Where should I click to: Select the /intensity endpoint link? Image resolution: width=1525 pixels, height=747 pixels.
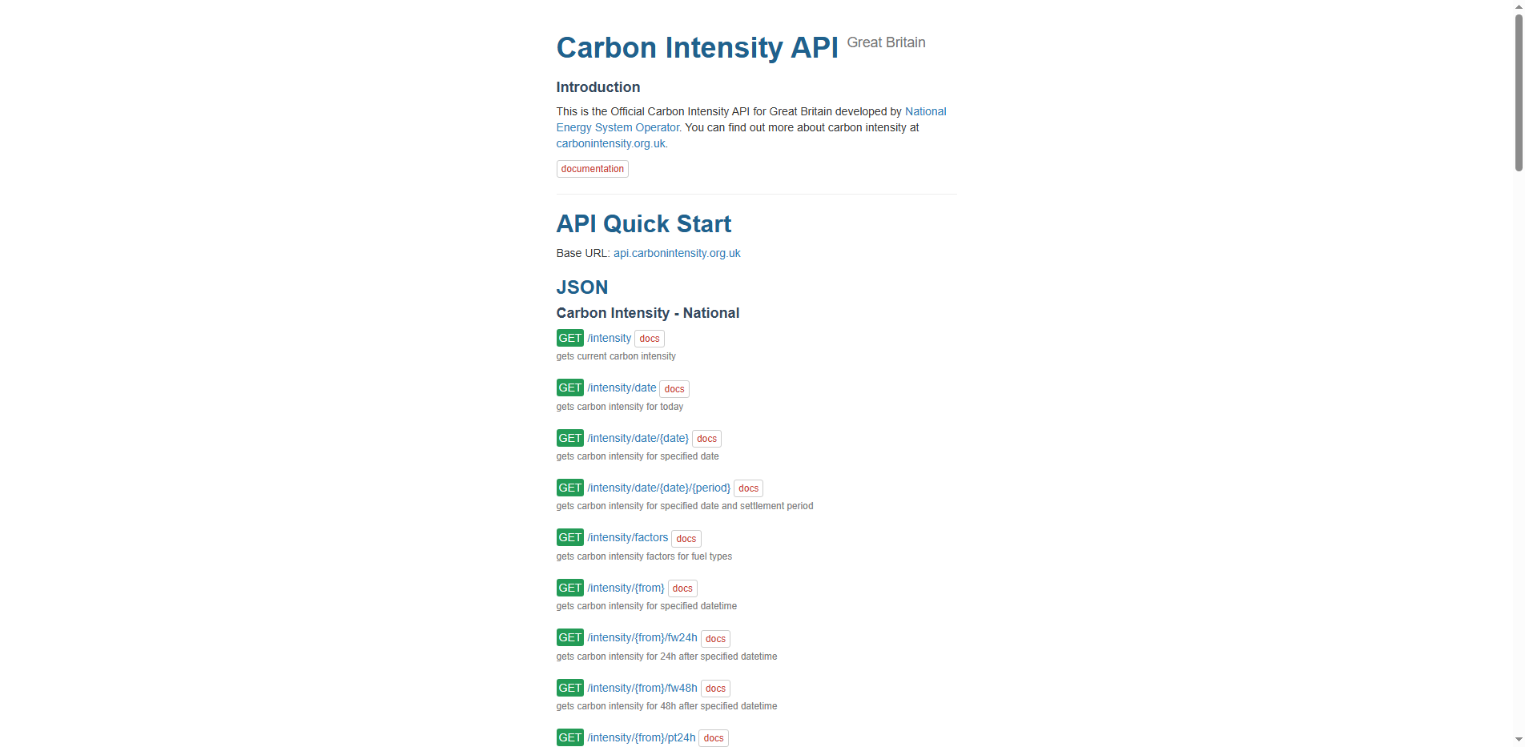(x=610, y=338)
